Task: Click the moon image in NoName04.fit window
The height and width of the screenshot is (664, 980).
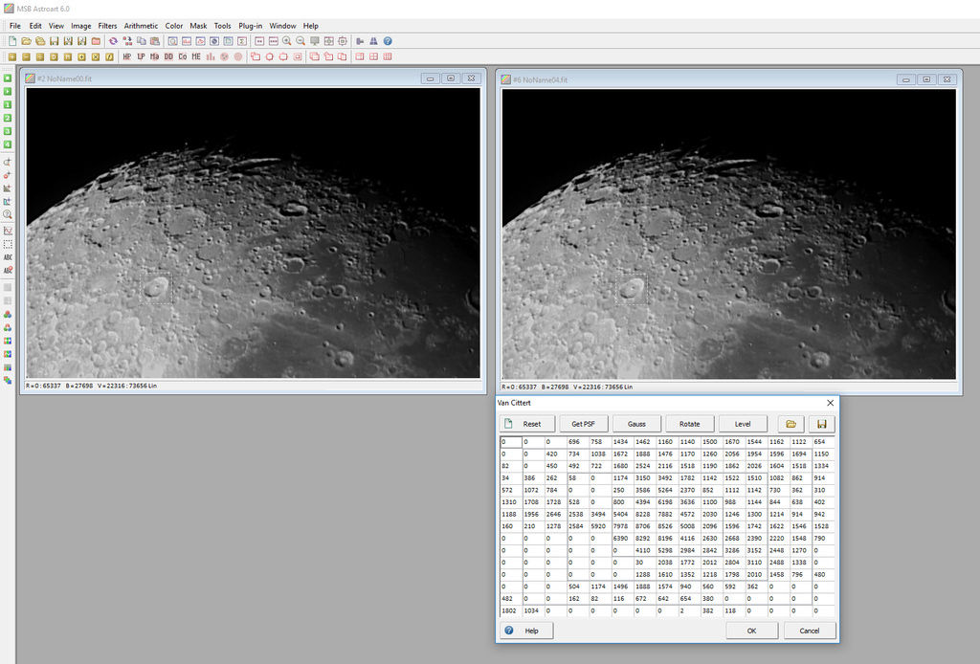Action: point(728,234)
